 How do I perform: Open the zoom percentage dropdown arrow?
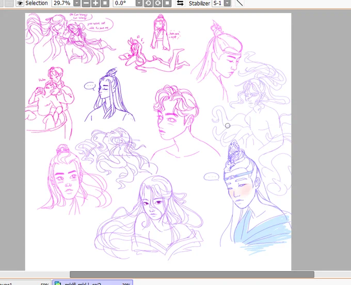(x=77, y=3)
